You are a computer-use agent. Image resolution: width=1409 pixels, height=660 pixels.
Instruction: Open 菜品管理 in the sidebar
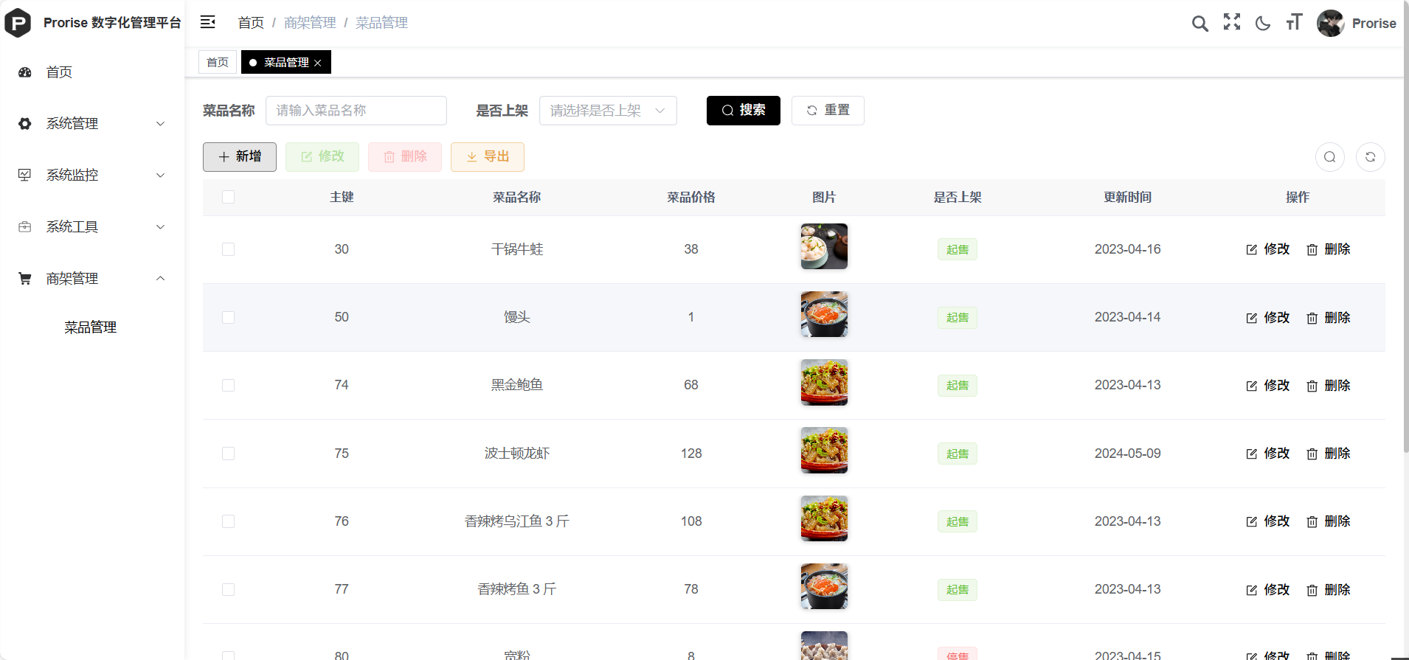point(91,327)
